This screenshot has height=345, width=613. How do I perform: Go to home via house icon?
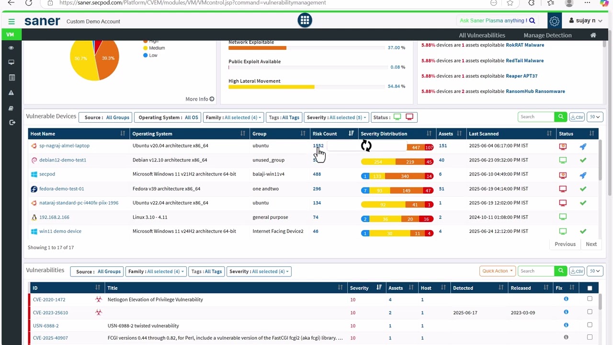[x=593, y=35]
